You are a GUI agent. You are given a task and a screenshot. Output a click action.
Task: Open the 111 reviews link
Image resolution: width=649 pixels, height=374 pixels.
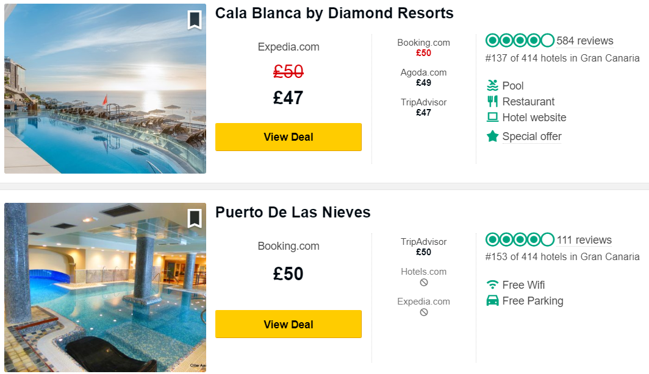[584, 240]
